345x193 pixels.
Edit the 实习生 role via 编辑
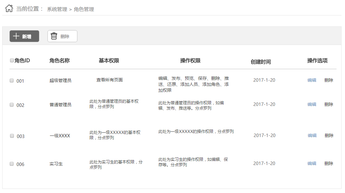point(312,163)
